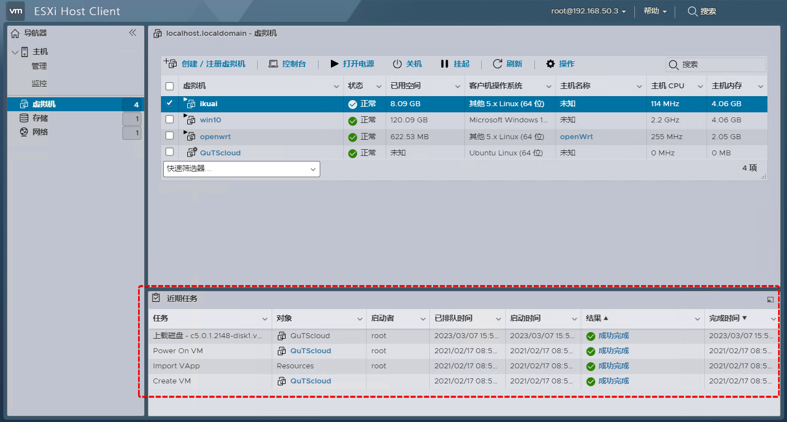This screenshot has height=422, width=787.
Task: Click the shut down power icon
Action: coord(397,64)
